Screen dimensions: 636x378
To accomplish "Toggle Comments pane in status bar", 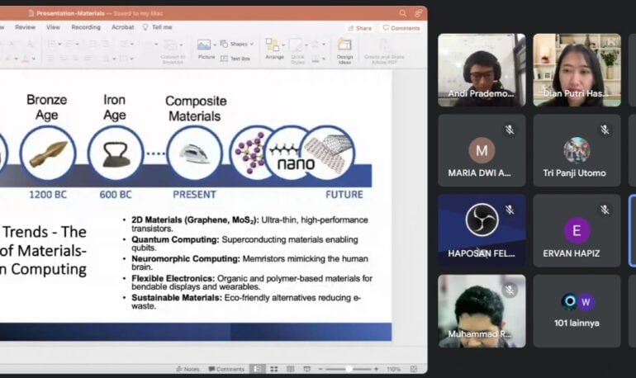I will (x=226, y=369).
